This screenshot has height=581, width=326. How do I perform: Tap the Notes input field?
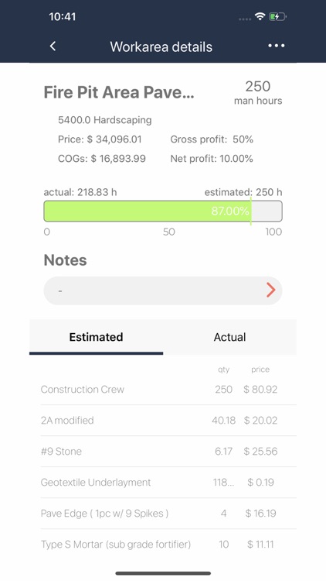[163, 290]
